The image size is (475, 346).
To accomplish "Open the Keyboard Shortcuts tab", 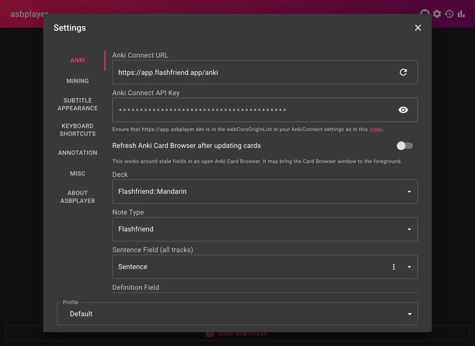I will point(78,130).
